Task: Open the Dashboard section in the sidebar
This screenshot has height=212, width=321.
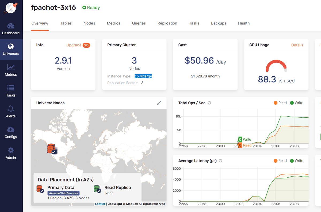Action: 11,29
